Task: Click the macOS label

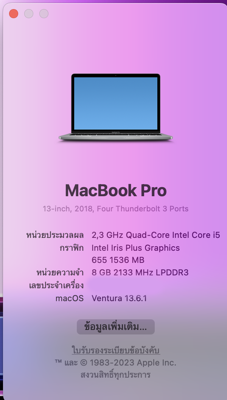Action: pyautogui.click(x=70, y=298)
